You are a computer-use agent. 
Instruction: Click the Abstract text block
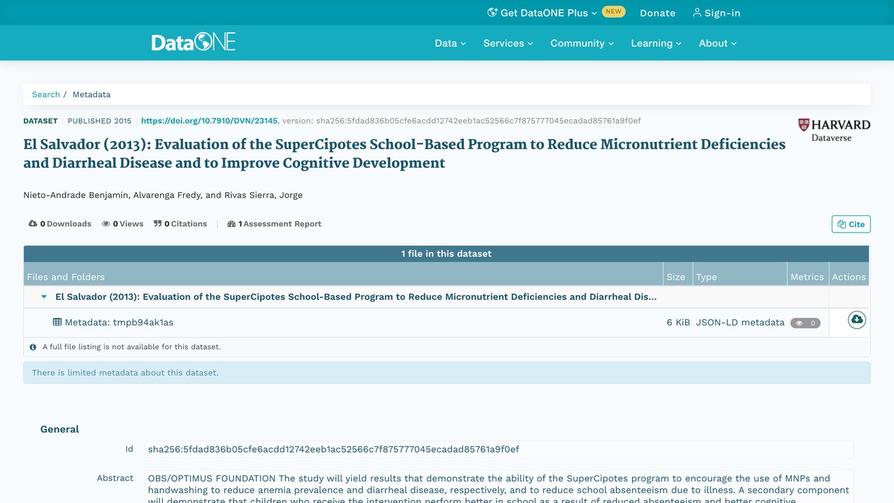coord(499,487)
